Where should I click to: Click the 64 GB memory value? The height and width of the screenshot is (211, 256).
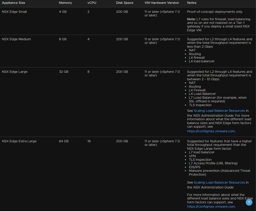pyautogui.click(x=64, y=141)
